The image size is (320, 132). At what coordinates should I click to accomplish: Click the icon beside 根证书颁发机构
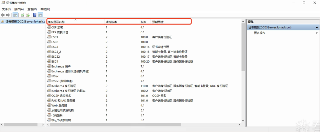click(x=49, y=120)
